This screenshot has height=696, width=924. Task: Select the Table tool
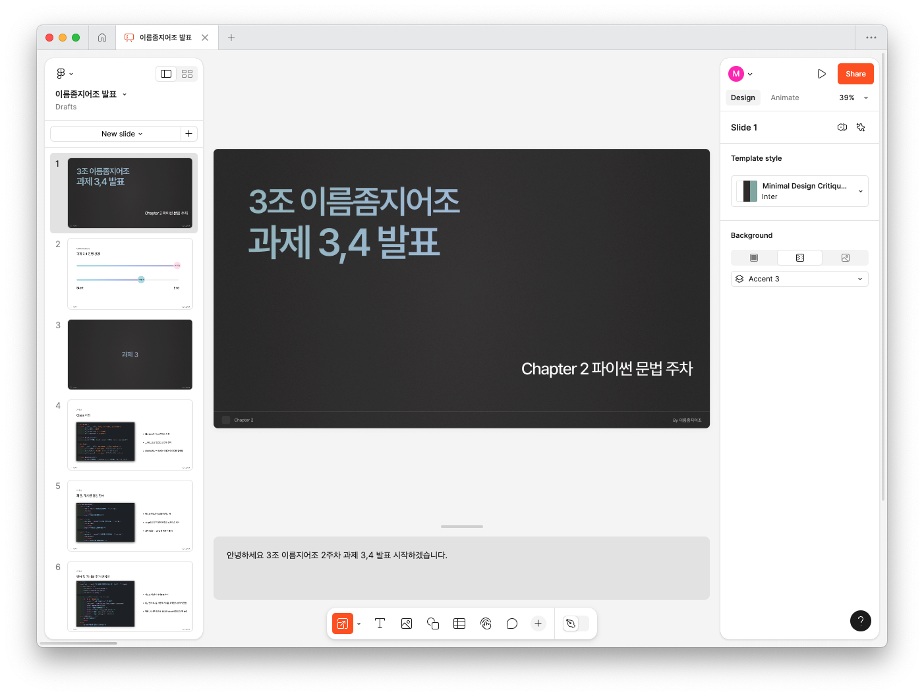click(459, 623)
